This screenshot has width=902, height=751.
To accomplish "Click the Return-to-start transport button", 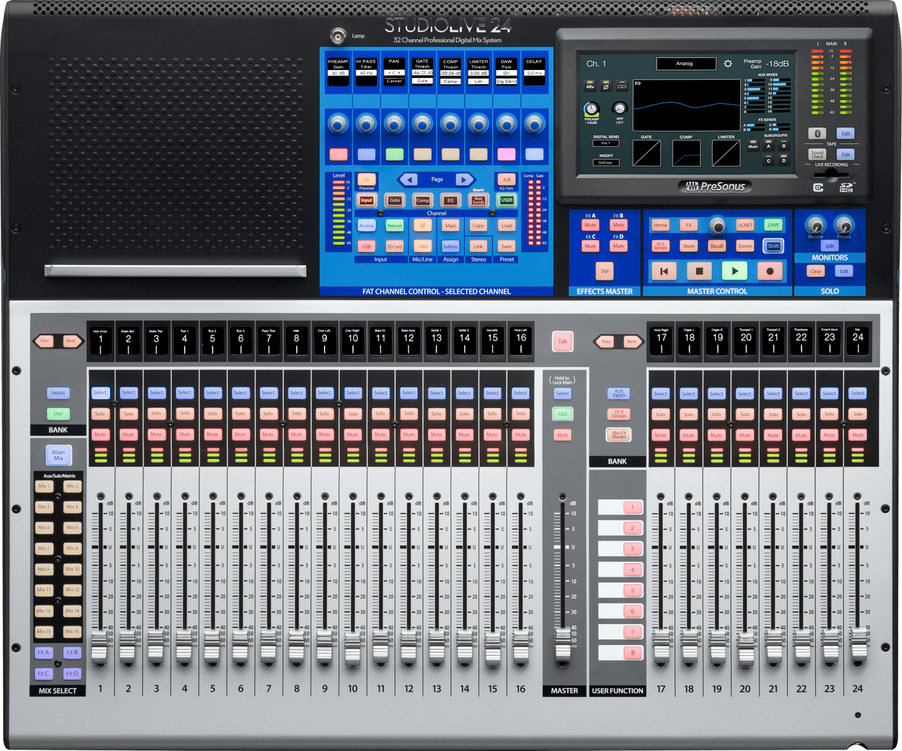I will [664, 271].
